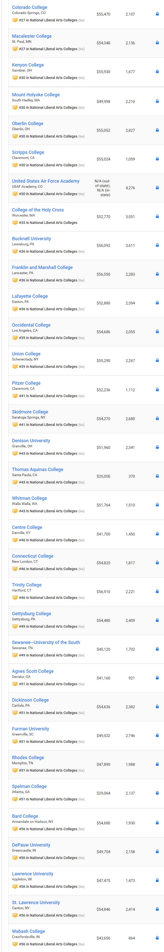Screen dimensions: 164x952
Task: Click ranking badge icon under Macalester College
Action: pyautogui.click(x=15, y=49)
